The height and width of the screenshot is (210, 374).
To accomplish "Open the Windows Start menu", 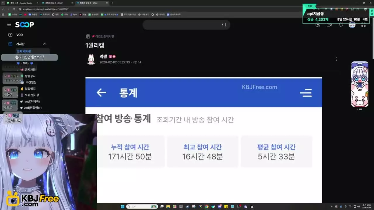I will 122,207.
